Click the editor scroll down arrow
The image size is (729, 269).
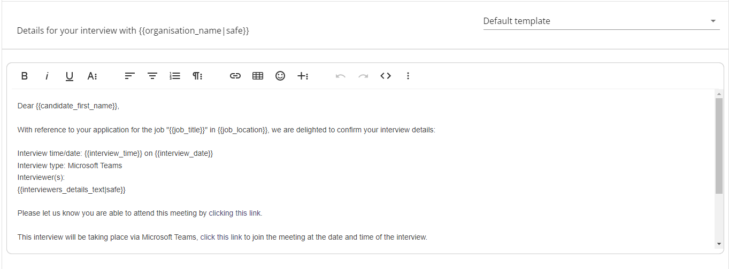click(x=719, y=244)
